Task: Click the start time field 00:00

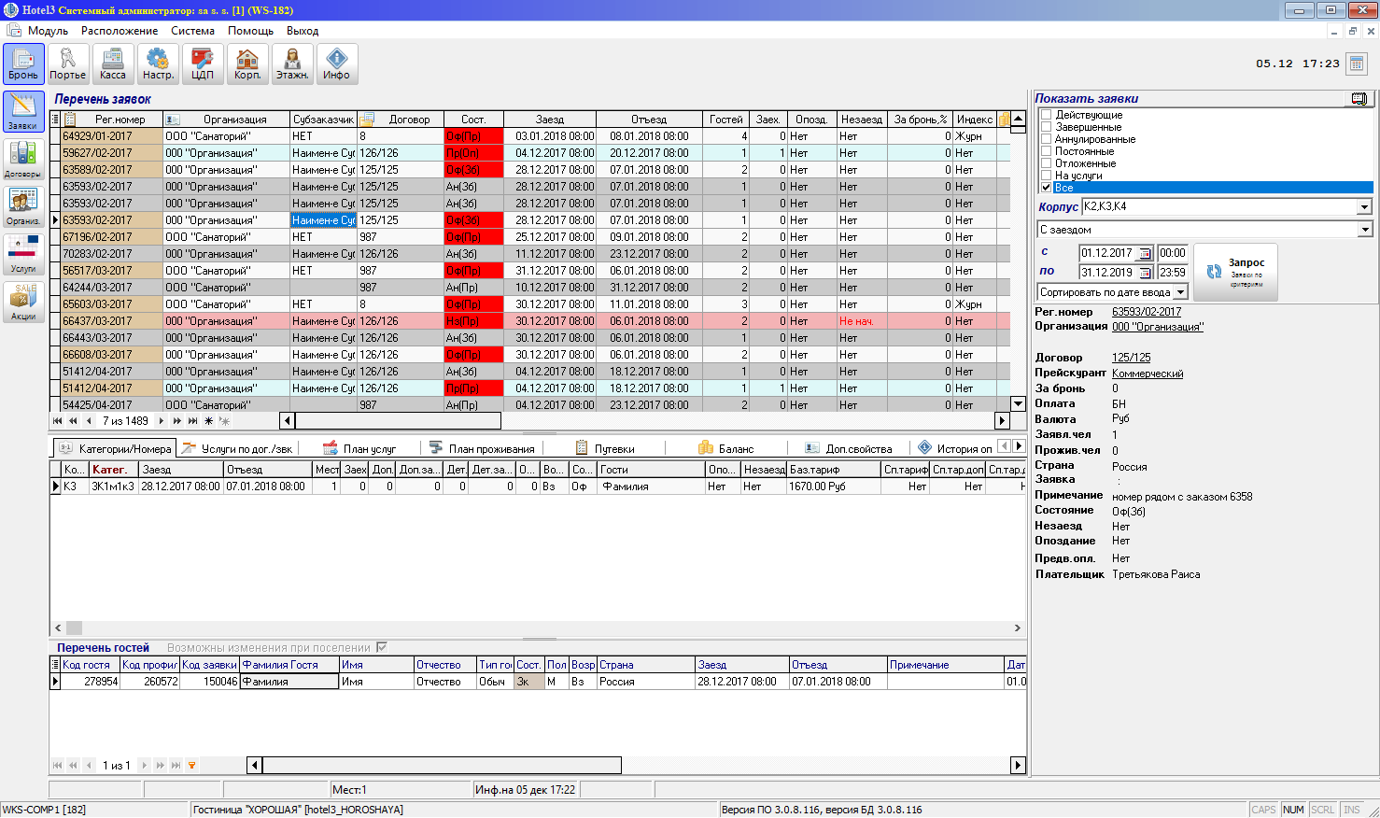Action: (x=1172, y=253)
